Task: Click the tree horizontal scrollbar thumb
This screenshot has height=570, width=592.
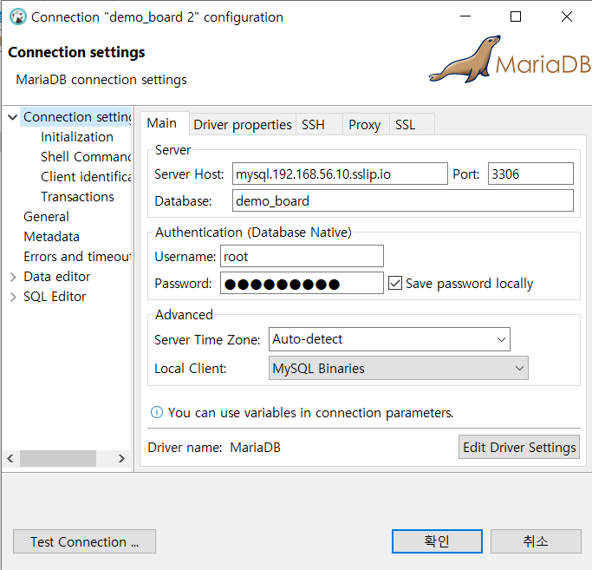Action: [58, 458]
